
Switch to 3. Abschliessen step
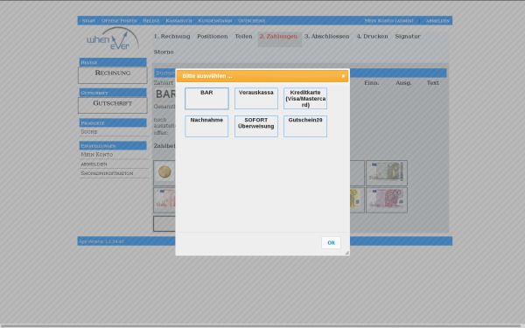[x=326, y=36]
